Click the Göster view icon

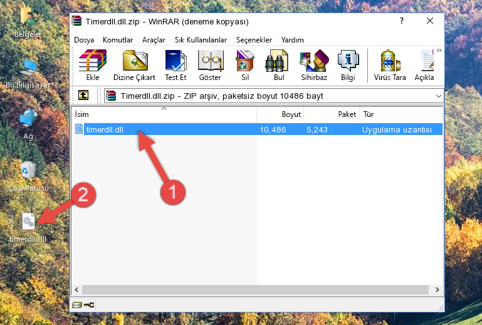210,65
